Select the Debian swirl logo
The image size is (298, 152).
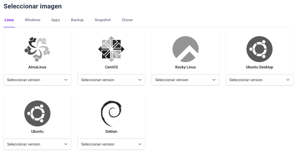tap(111, 113)
